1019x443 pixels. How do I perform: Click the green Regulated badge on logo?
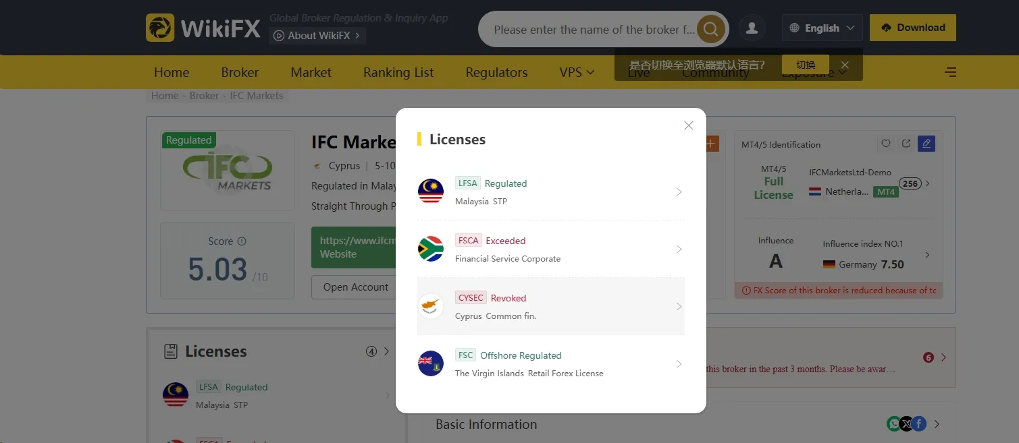[188, 140]
